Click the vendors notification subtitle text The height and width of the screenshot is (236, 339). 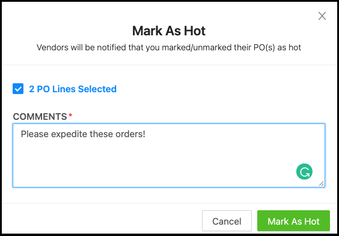(x=169, y=47)
